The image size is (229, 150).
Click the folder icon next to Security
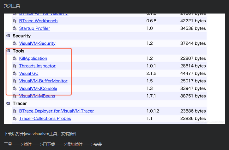8,36
